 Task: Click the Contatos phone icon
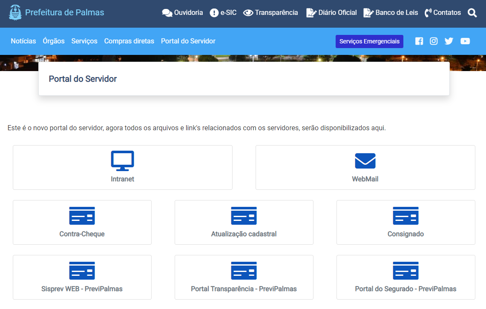(x=428, y=13)
